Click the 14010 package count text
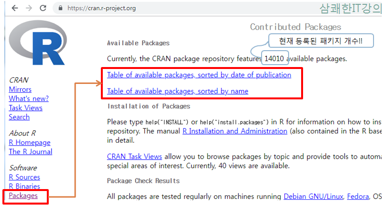Viewport: 388px width, 205px height. click(274, 59)
